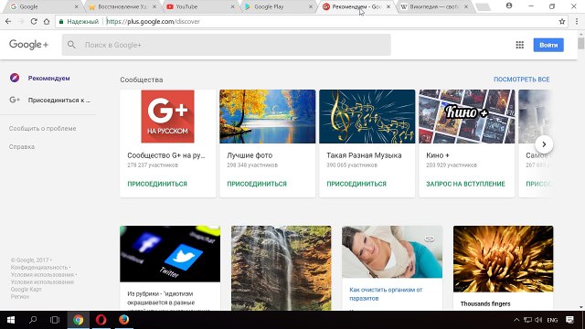
Task: Open Как очистить организм от паразитов link
Action: (386, 294)
